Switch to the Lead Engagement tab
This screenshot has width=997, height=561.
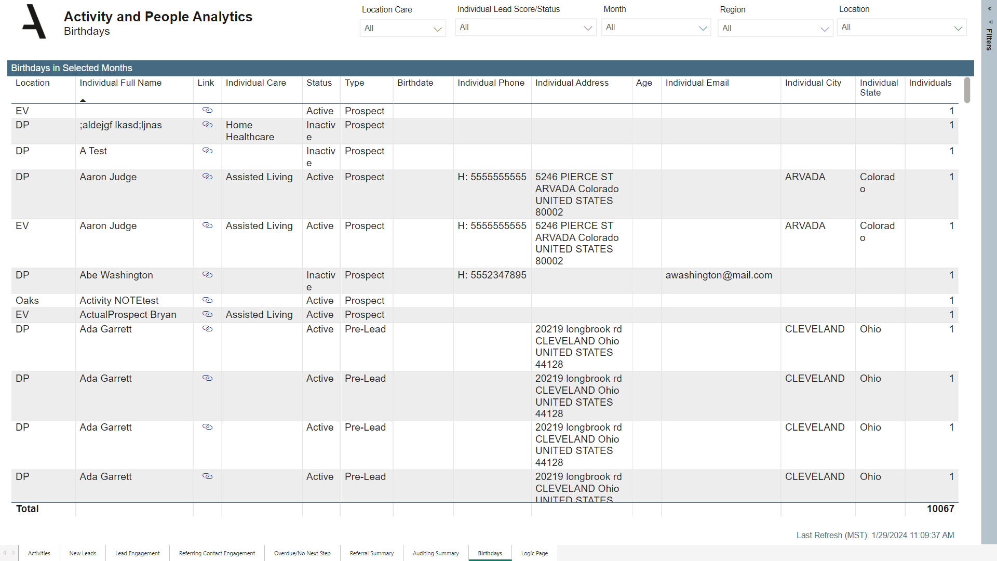tap(138, 553)
